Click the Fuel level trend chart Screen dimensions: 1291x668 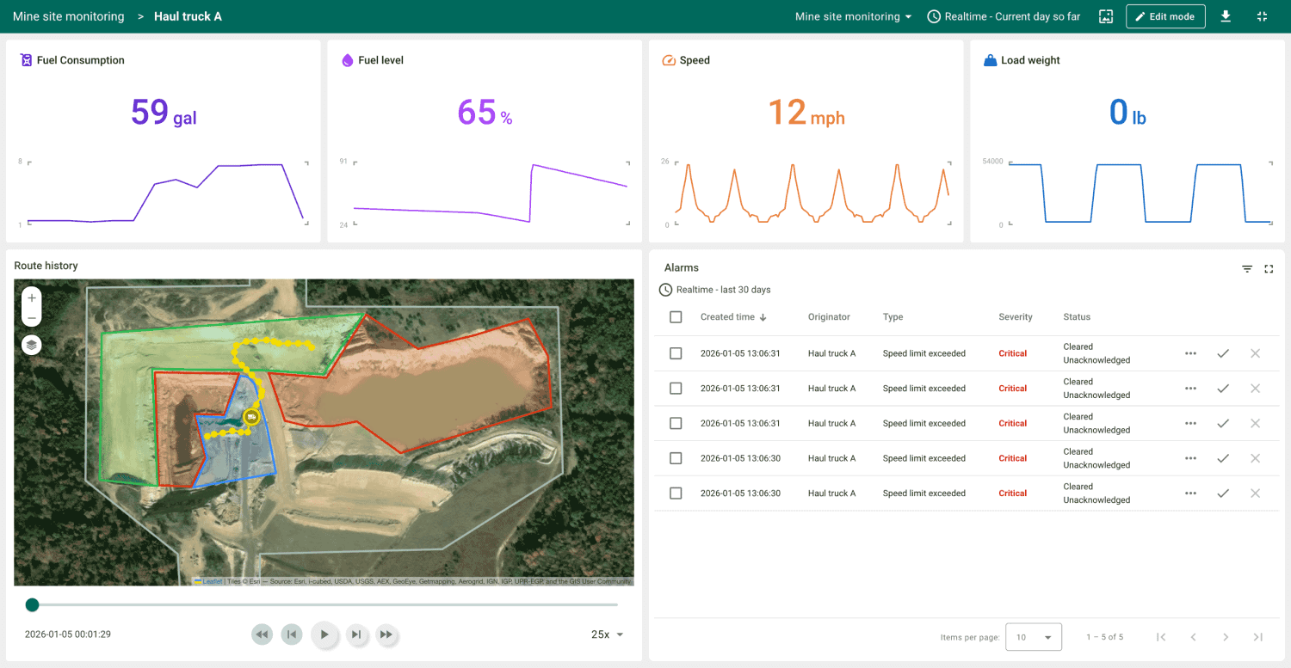pos(491,193)
